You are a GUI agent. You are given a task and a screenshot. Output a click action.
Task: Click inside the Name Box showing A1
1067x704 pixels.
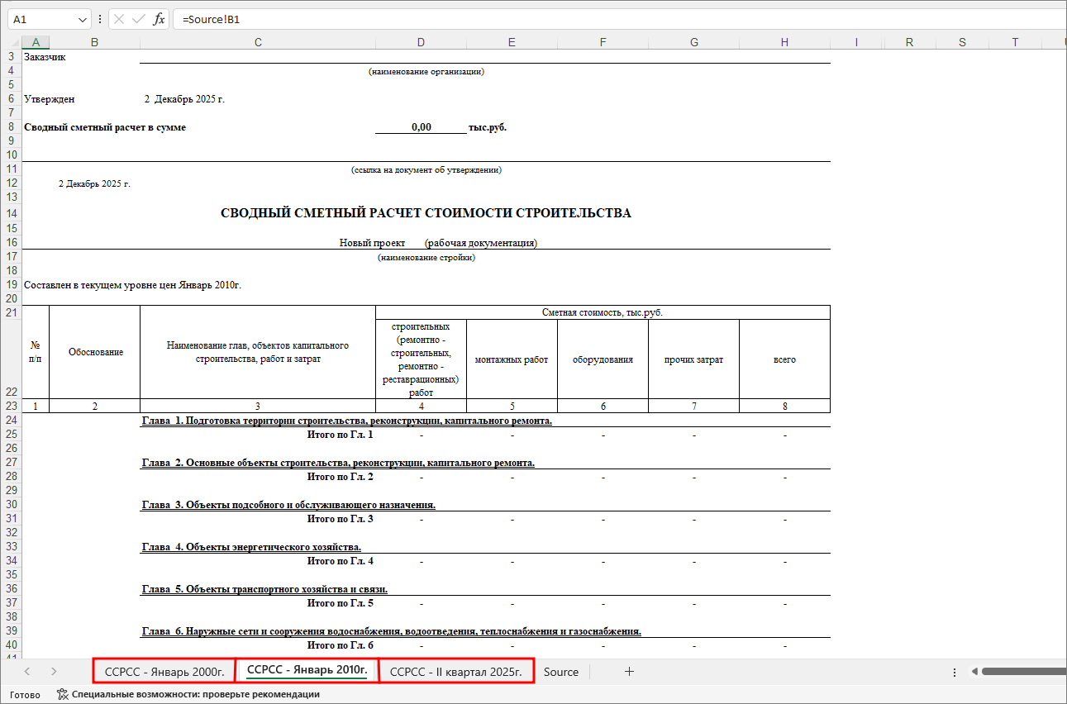point(41,19)
